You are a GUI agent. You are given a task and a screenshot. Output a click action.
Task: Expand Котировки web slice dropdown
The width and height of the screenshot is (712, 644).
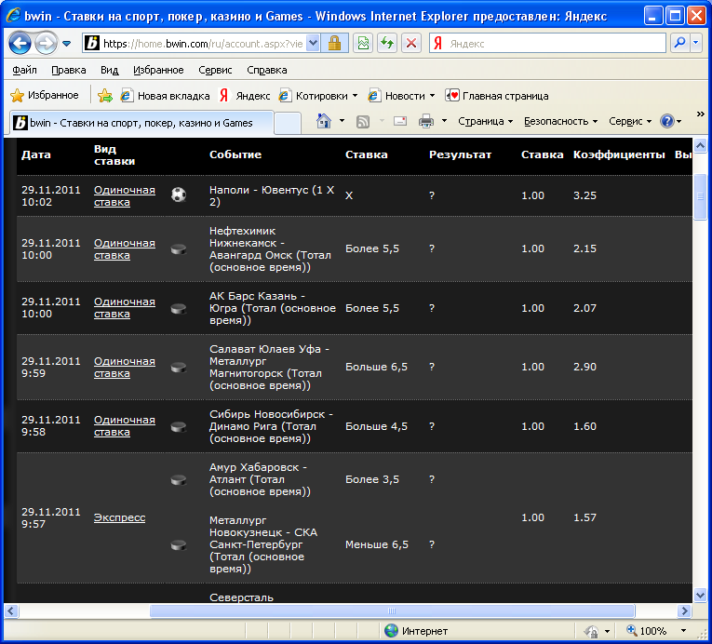pos(356,96)
